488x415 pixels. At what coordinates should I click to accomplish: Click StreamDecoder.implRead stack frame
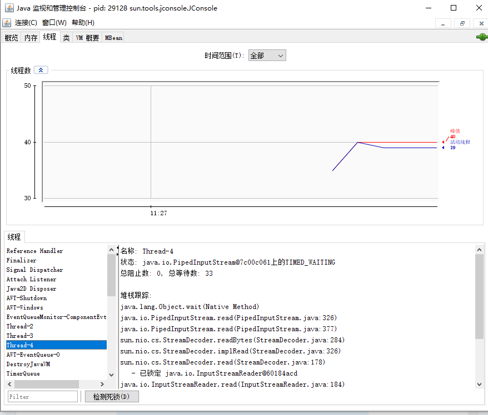230,351
